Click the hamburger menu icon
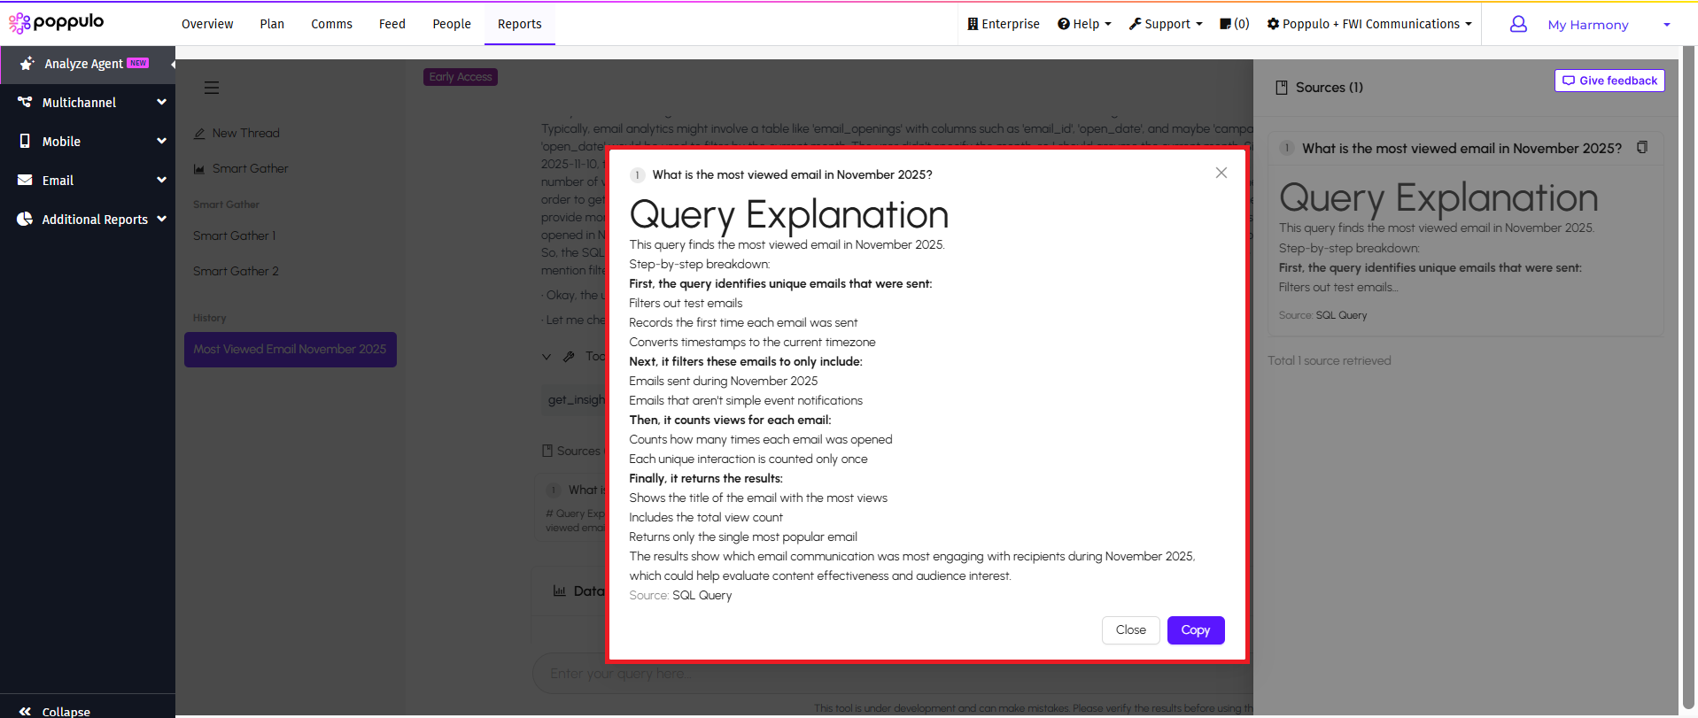The width and height of the screenshot is (1698, 718). 212,88
